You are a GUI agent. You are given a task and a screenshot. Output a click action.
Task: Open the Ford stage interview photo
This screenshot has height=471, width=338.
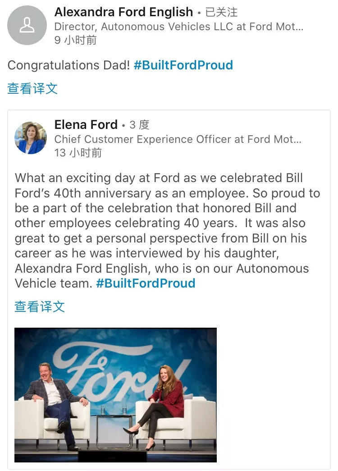(115, 394)
